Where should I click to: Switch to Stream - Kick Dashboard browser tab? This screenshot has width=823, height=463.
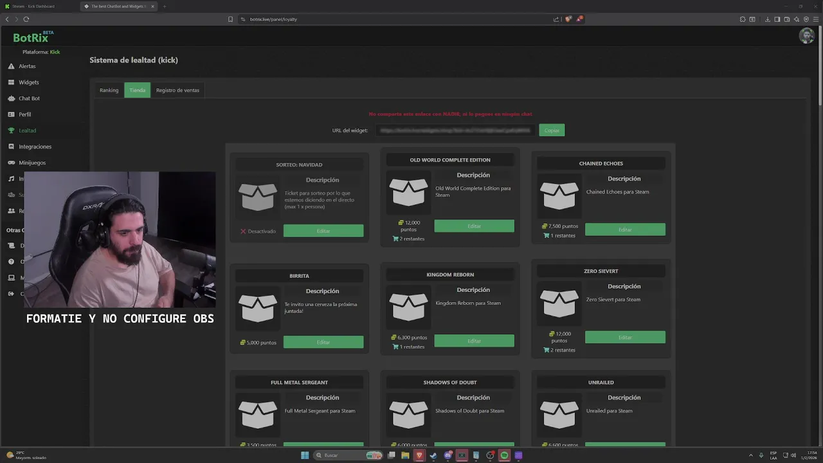point(33,6)
